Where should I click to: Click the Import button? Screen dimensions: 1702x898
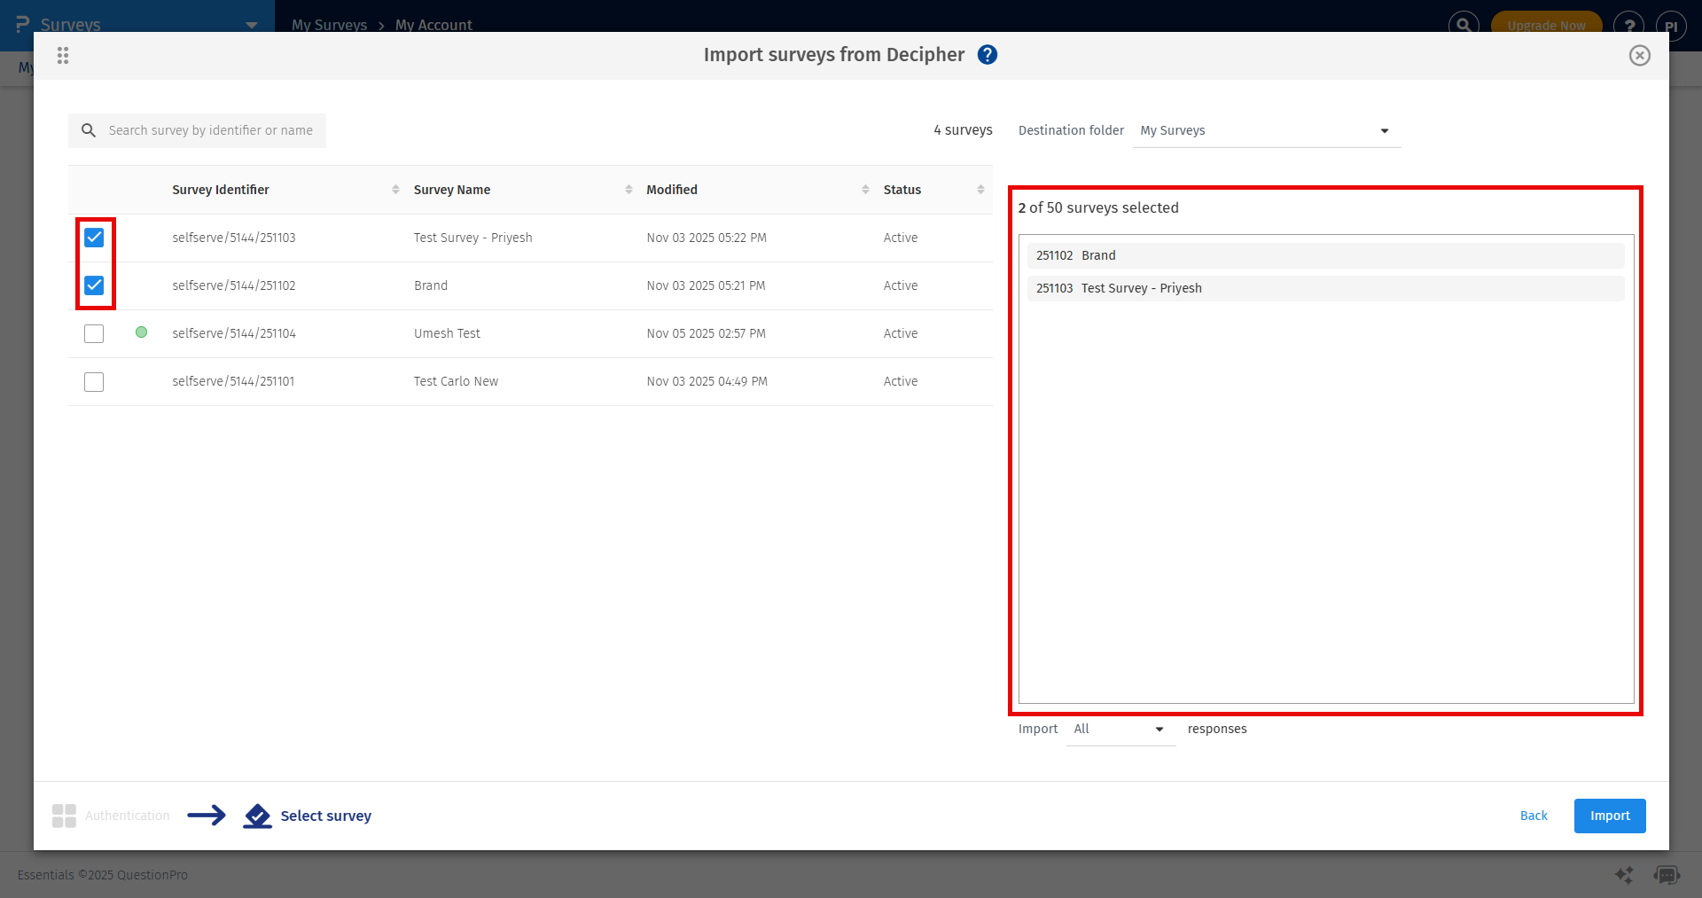coord(1609,816)
